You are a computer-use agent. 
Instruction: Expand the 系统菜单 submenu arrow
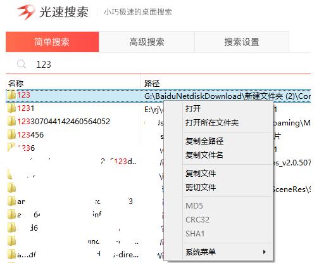pos(265,252)
